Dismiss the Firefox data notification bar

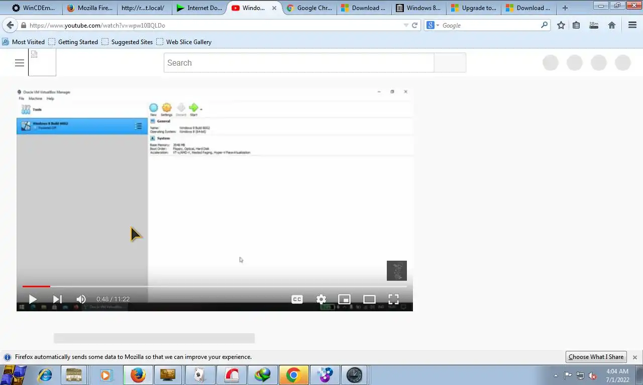635,357
